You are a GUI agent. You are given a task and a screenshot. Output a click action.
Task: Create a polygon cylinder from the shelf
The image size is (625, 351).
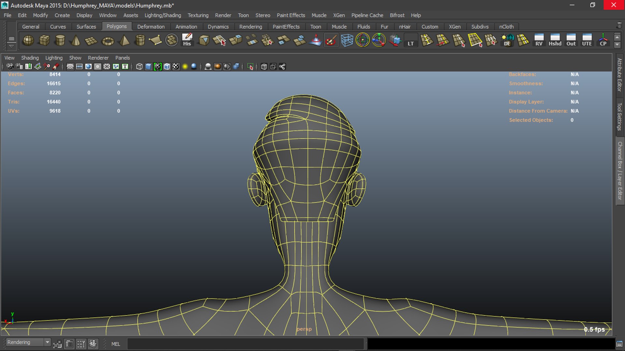[60, 40]
